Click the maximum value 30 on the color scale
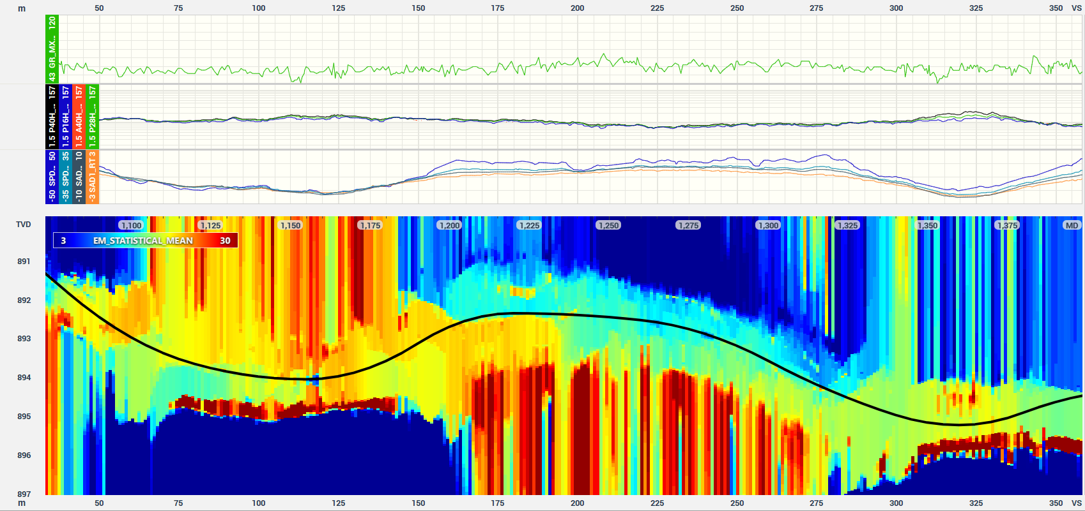Image resolution: width=1085 pixels, height=511 pixels. tap(225, 241)
